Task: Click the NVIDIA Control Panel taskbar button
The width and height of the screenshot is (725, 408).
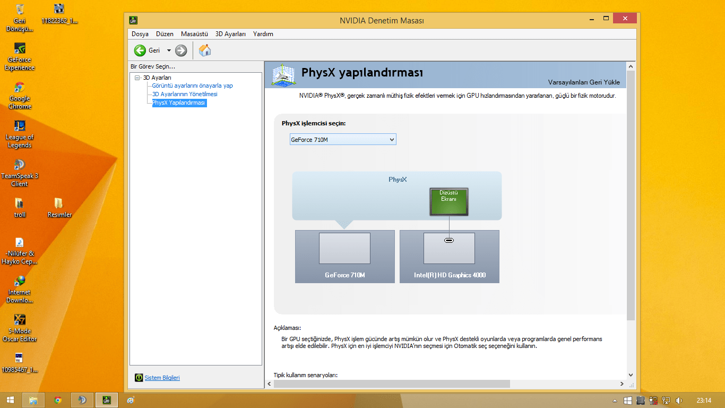Action: (107, 400)
